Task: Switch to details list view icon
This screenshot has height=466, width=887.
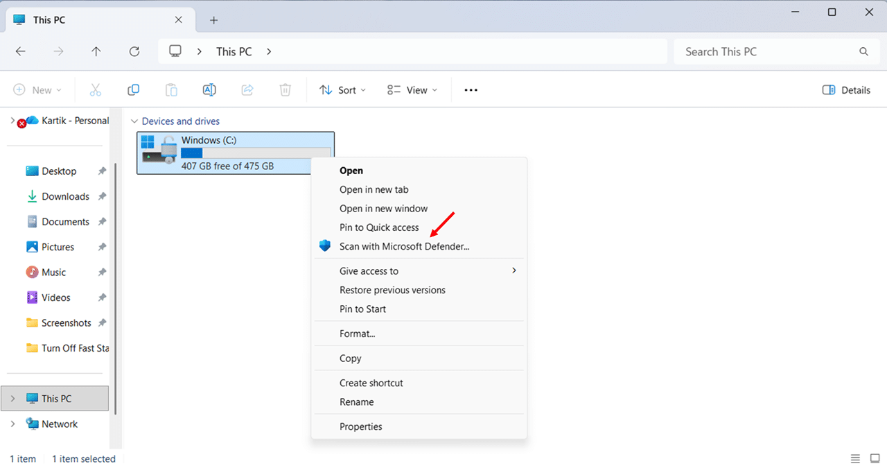Action: click(x=857, y=458)
